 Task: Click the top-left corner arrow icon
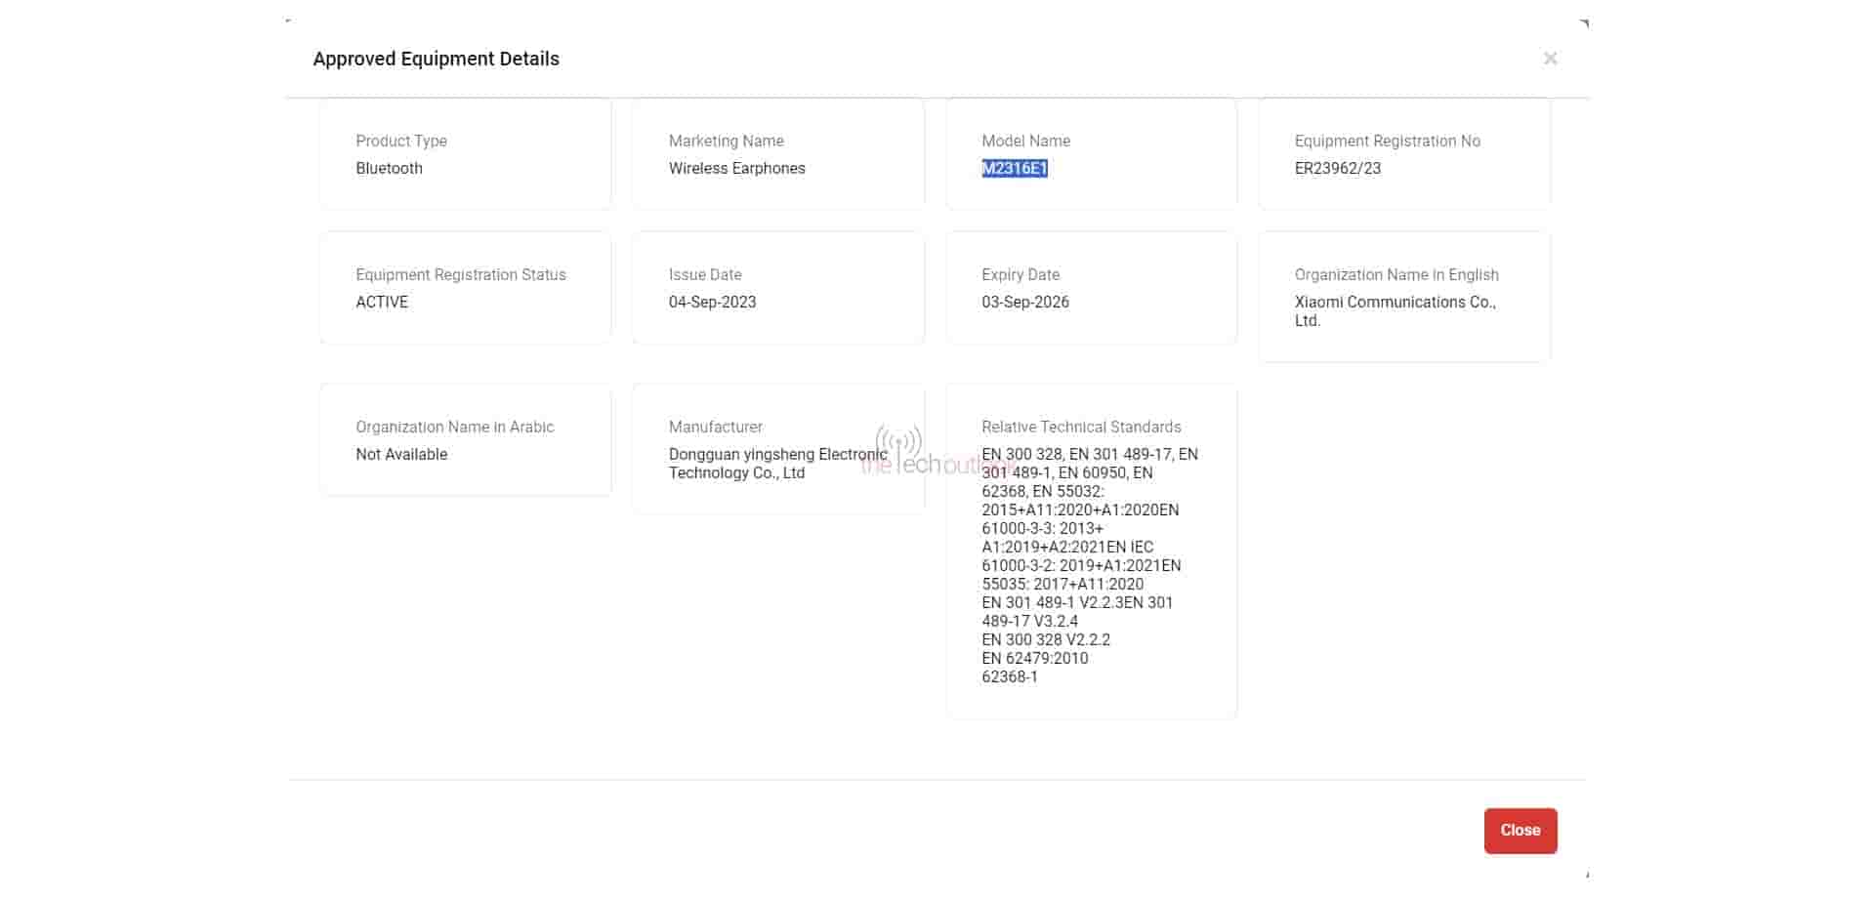point(288,18)
